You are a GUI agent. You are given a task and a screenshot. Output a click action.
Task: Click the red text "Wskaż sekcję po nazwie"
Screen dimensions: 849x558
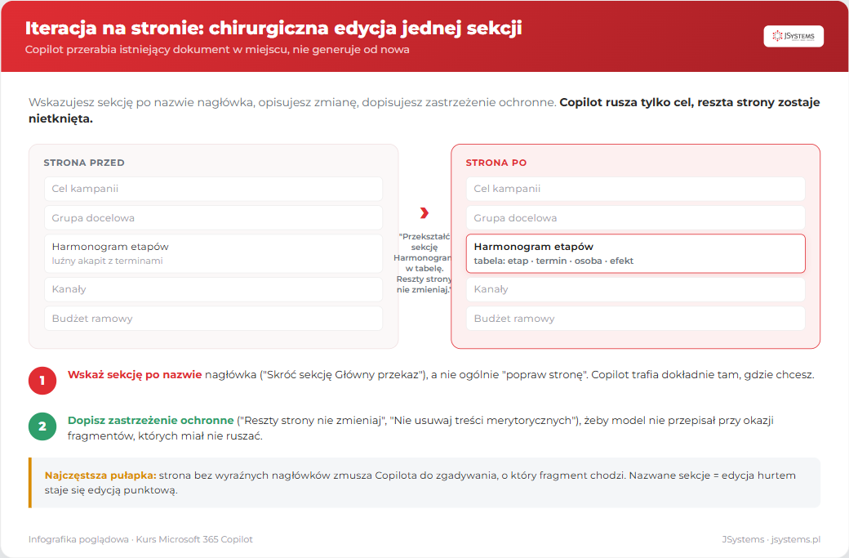click(134, 375)
